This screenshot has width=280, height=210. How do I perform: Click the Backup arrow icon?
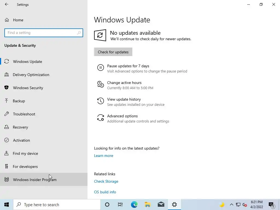7,101
